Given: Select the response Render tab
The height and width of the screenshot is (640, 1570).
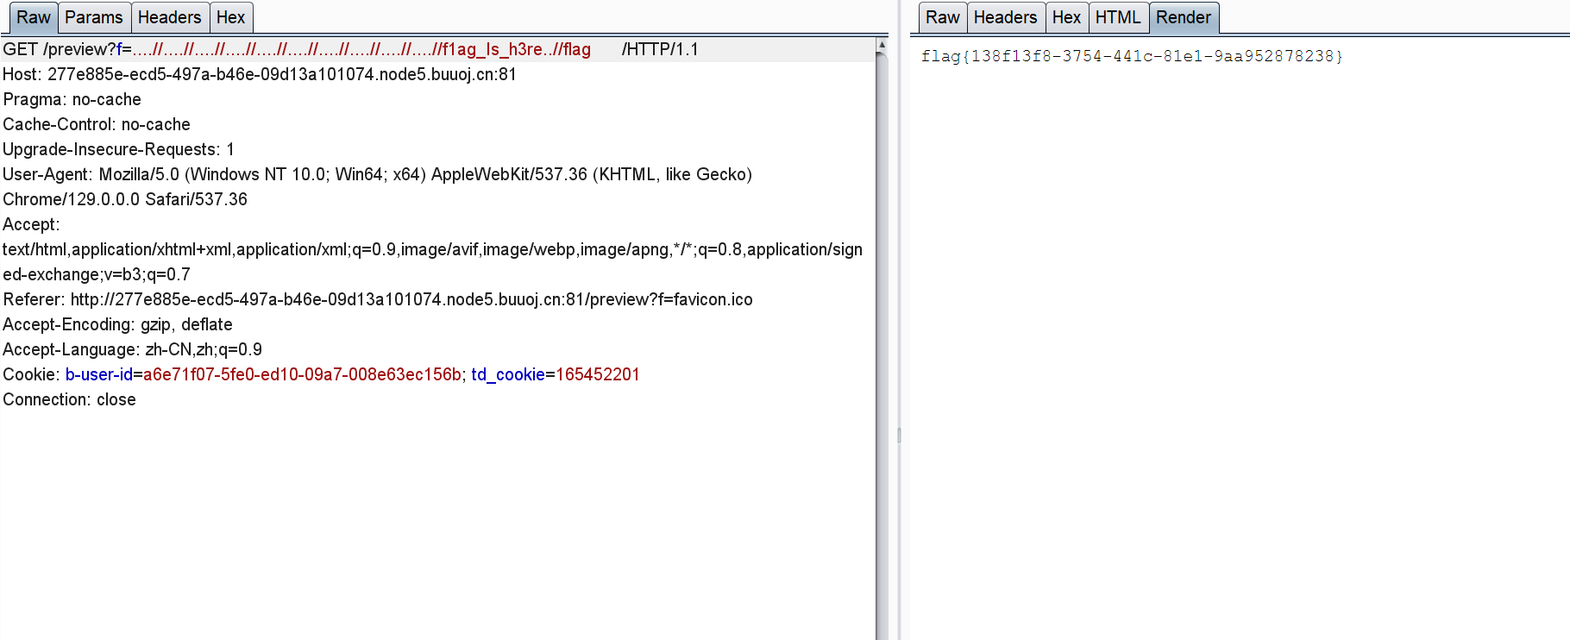Looking at the screenshot, I should click(x=1184, y=17).
